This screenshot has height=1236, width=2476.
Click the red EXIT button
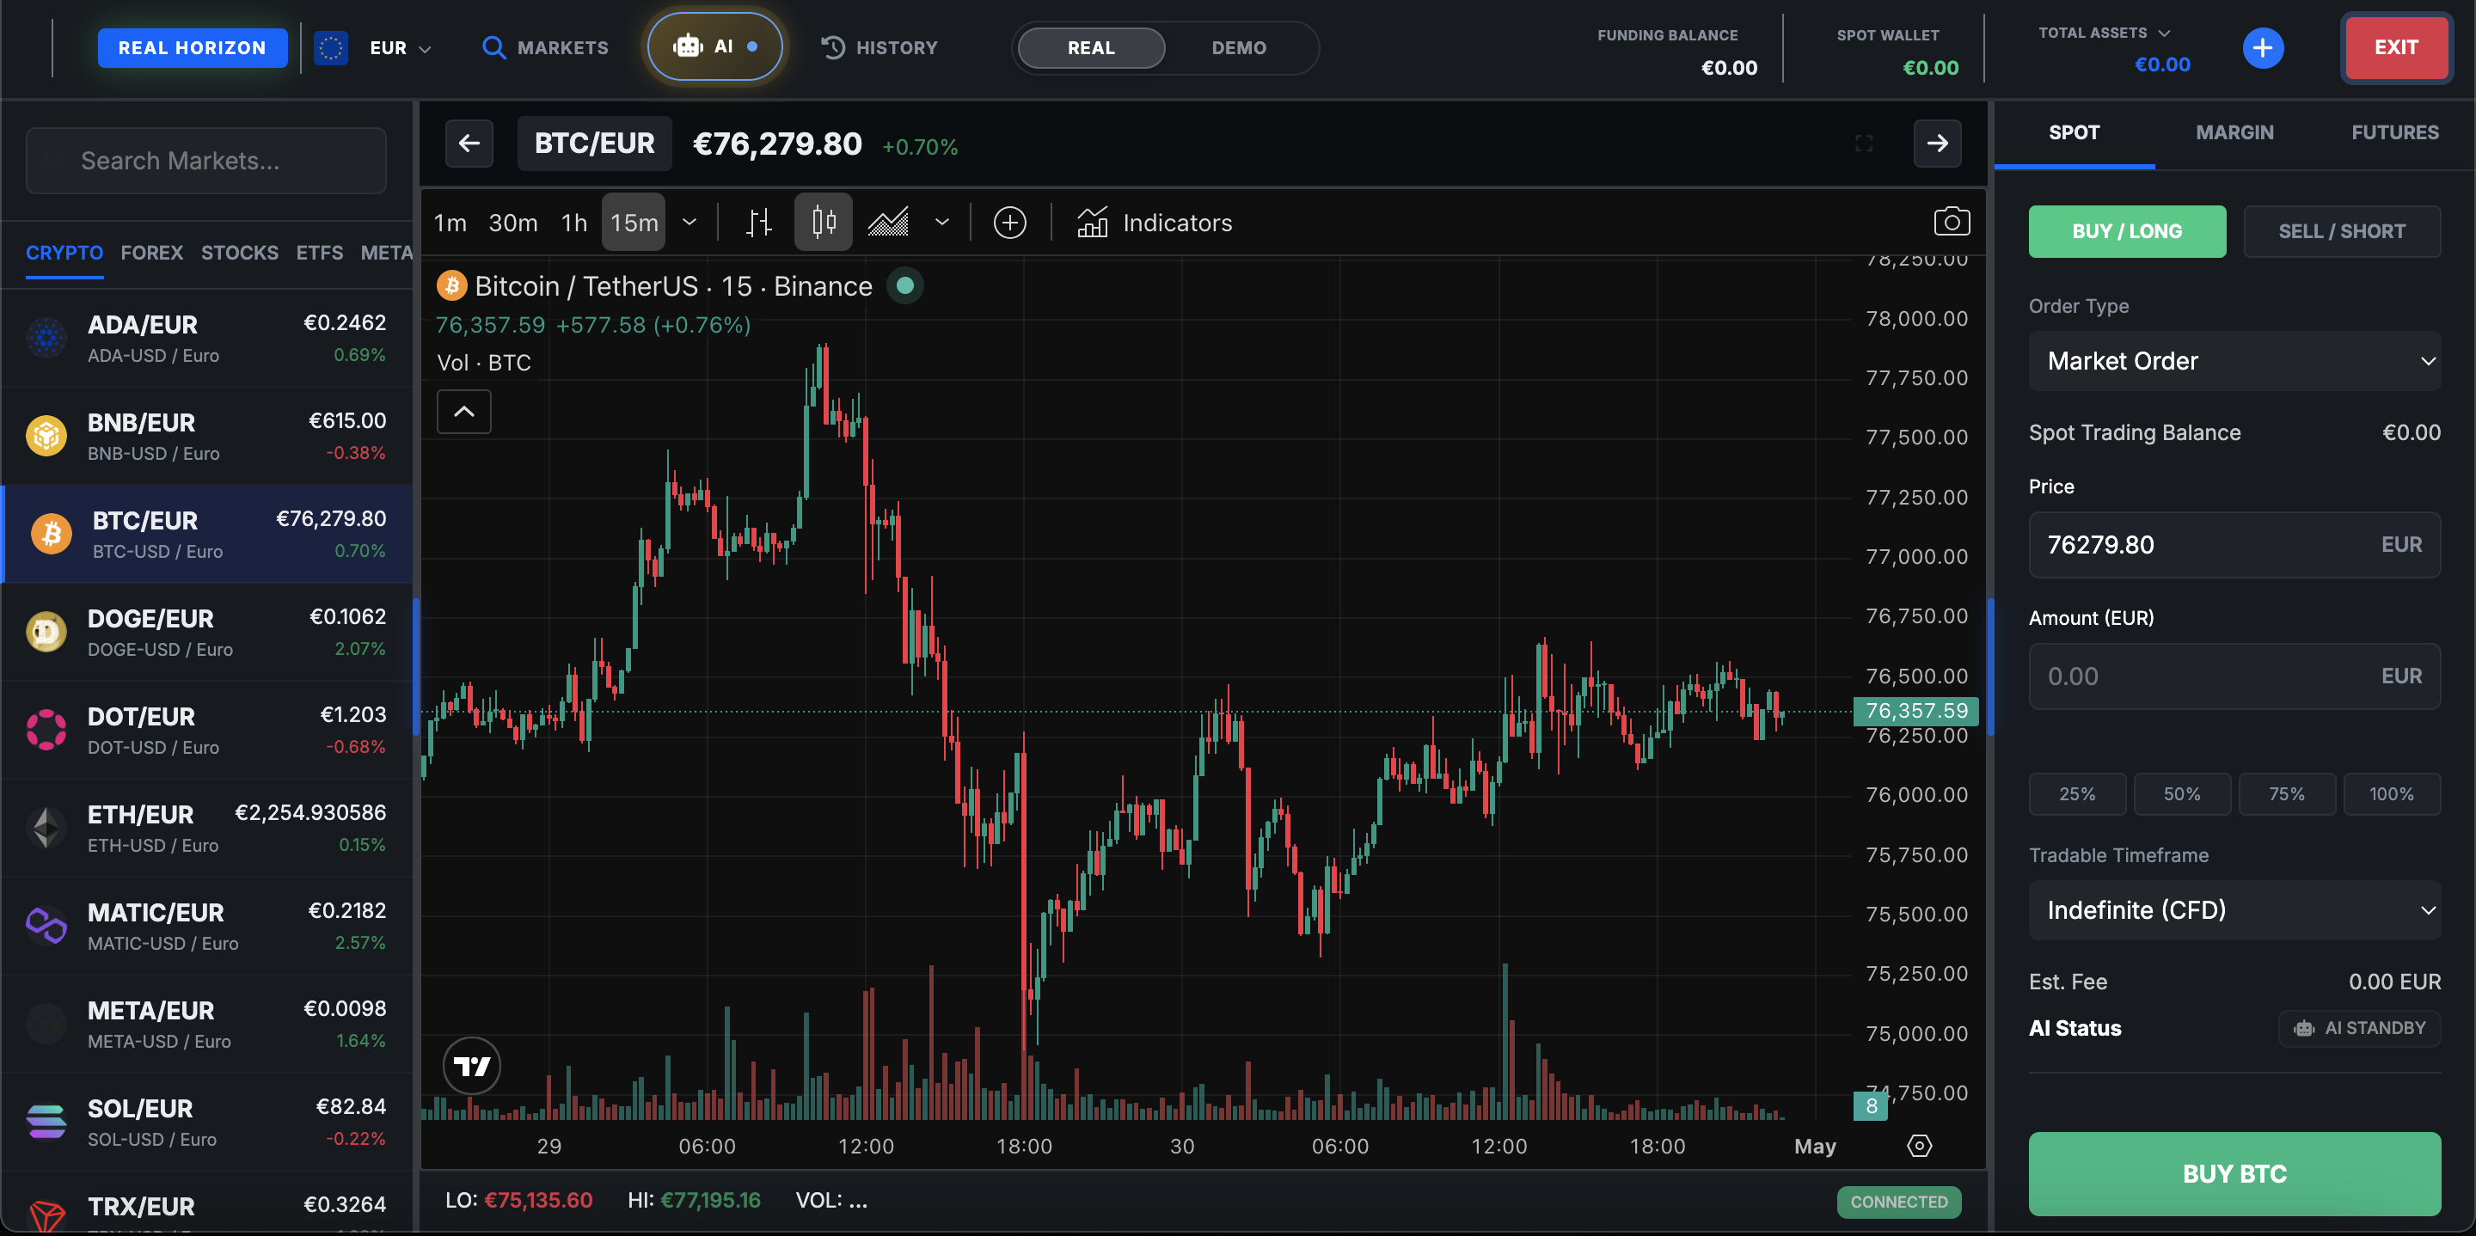(2395, 47)
